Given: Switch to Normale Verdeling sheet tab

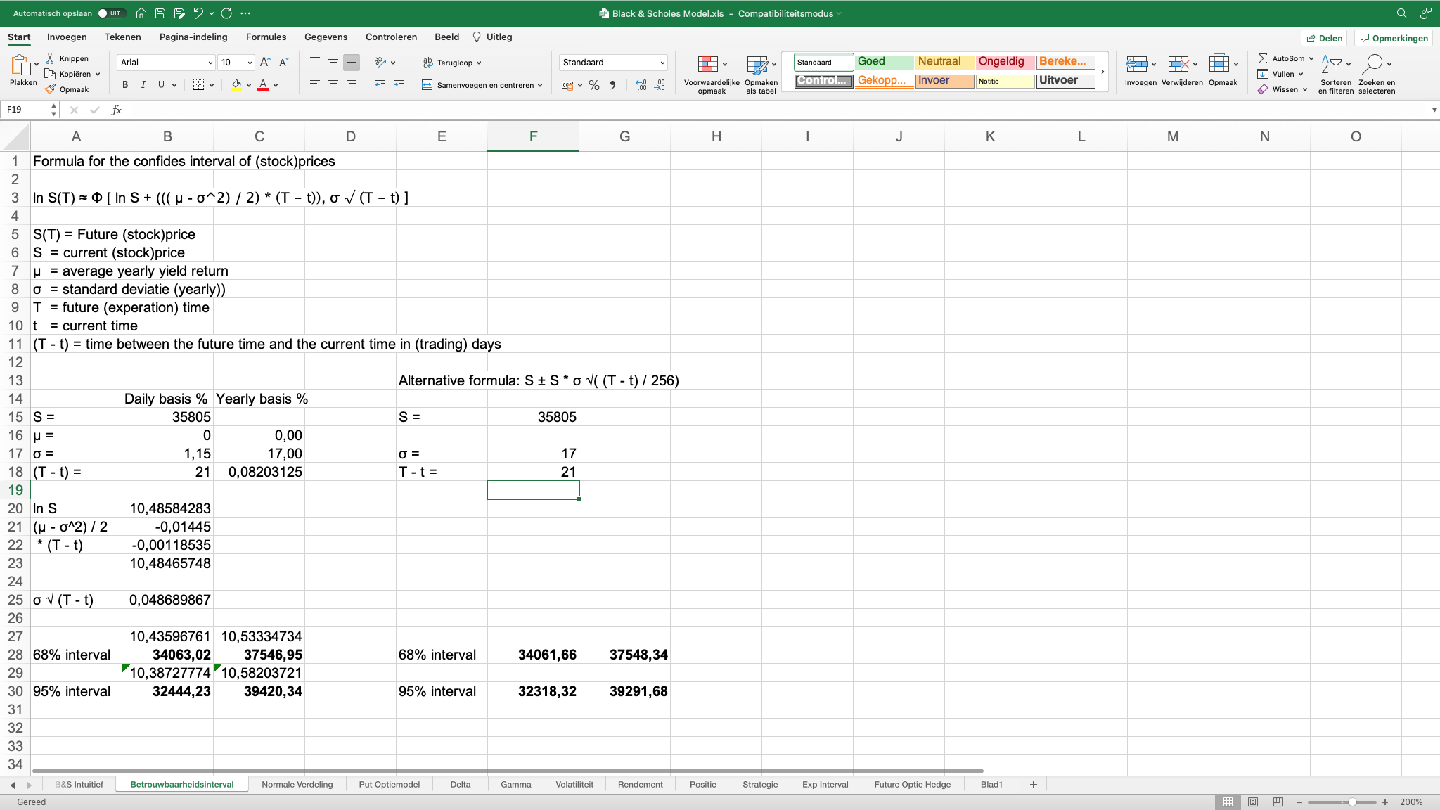Looking at the screenshot, I should [297, 785].
